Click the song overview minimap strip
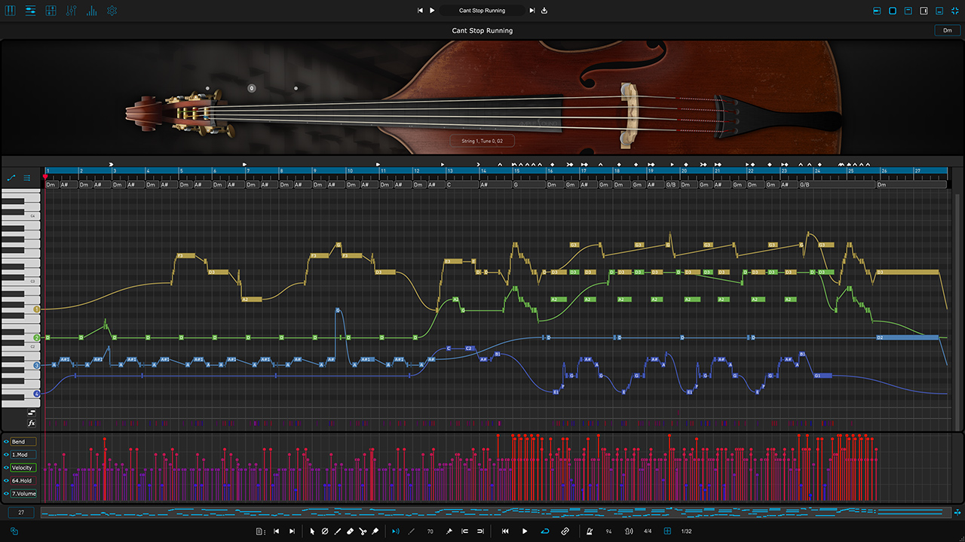The width and height of the screenshot is (965, 542). pos(494,513)
